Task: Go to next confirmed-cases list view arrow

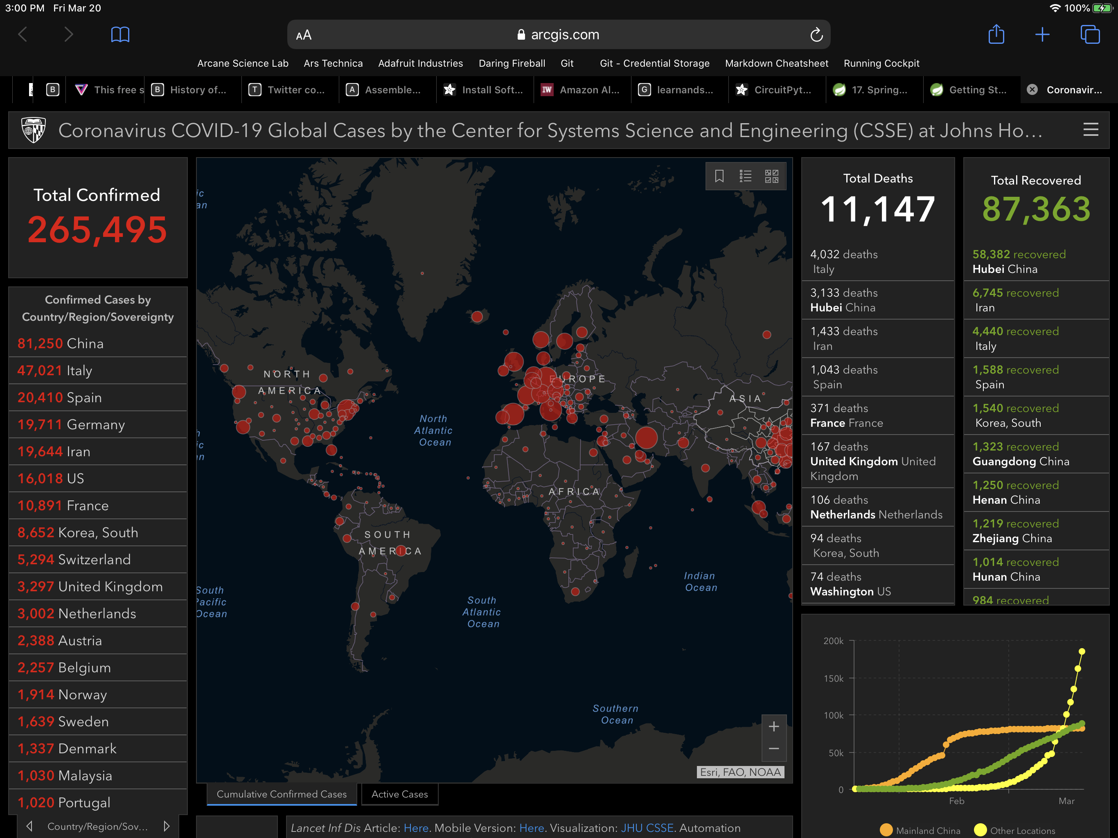Action: [x=166, y=826]
